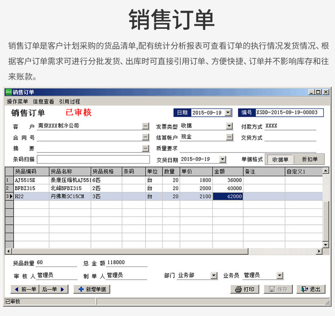Expand the invoice type 收据 dropdown

click(x=229, y=126)
